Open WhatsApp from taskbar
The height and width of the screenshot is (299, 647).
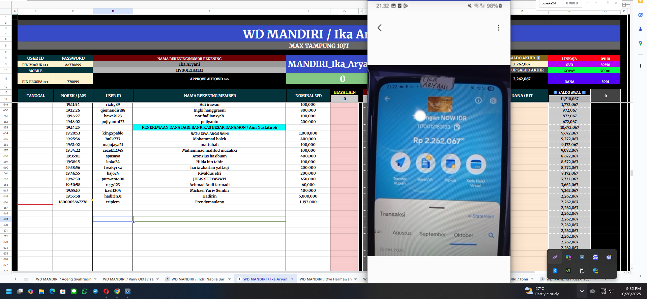point(85,291)
